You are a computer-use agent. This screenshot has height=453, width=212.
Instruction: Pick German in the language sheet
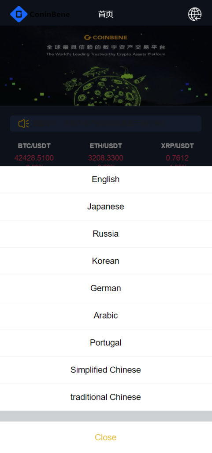tap(106, 288)
